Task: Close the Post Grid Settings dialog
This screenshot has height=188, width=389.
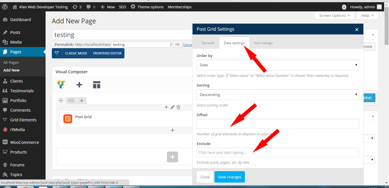Action: pyautogui.click(x=357, y=29)
